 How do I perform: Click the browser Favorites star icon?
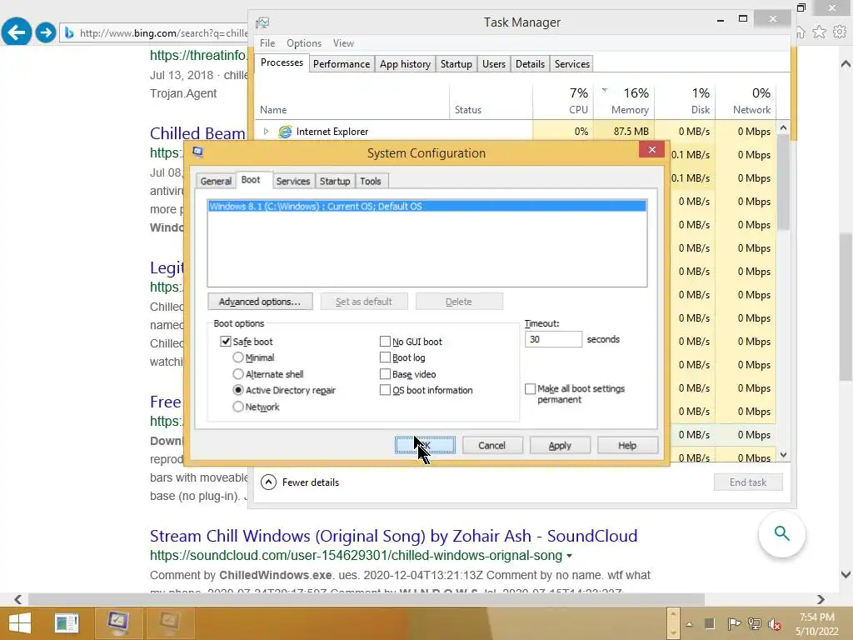click(820, 32)
